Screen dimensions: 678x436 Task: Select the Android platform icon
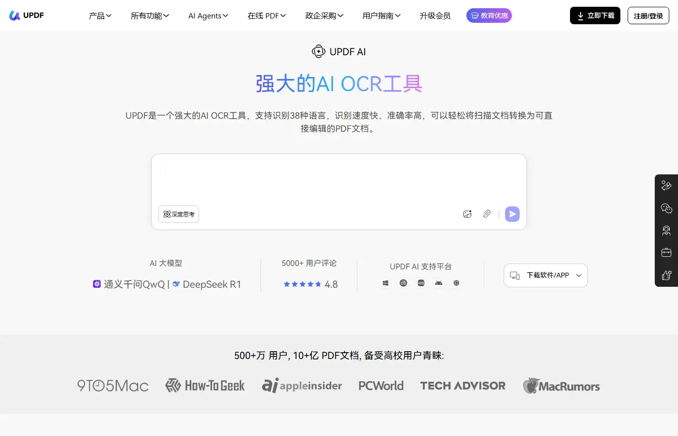click(x=439, y=283)
